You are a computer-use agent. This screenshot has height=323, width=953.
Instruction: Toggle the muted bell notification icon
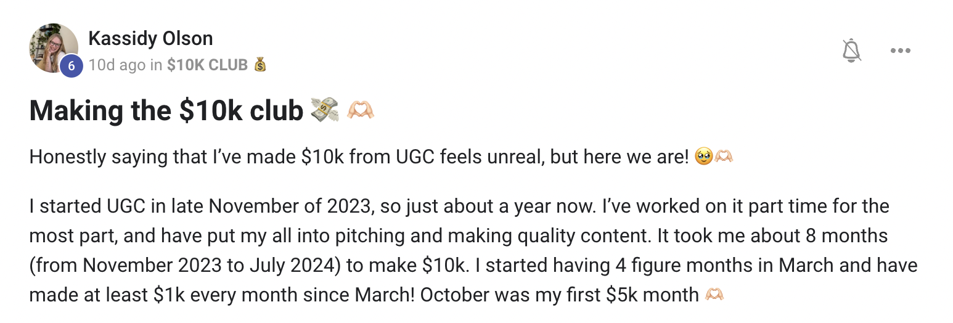(x=851, y=51)
